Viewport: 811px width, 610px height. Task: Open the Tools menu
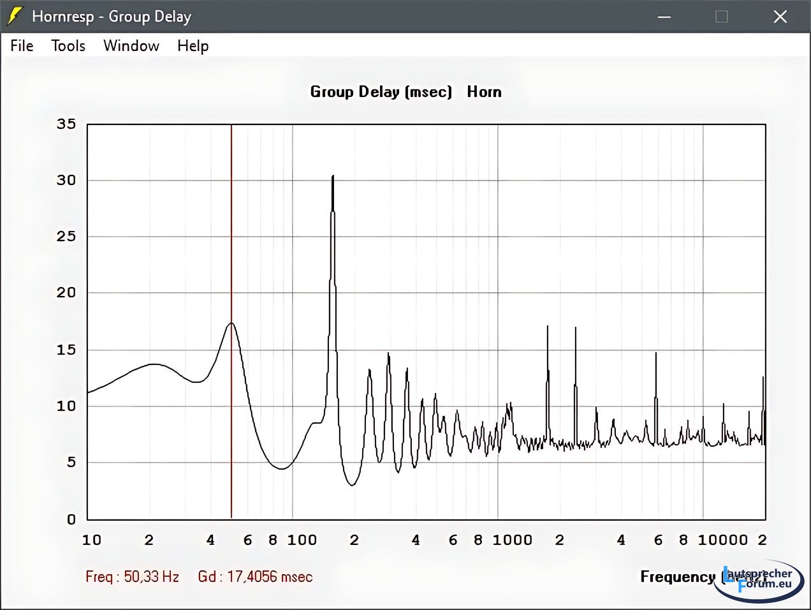pos(68,46)
